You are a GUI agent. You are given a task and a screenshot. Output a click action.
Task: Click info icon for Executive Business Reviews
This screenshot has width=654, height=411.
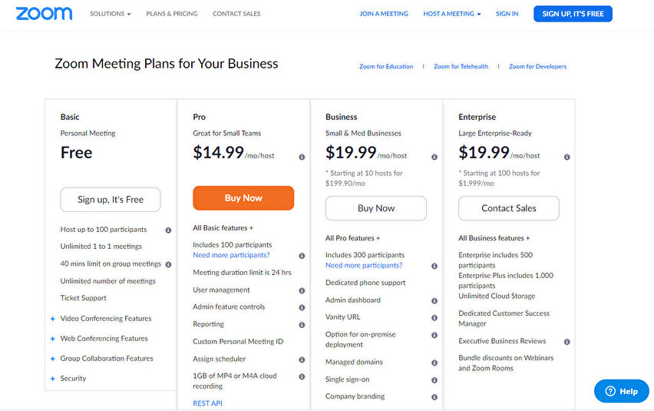point(567,342)
